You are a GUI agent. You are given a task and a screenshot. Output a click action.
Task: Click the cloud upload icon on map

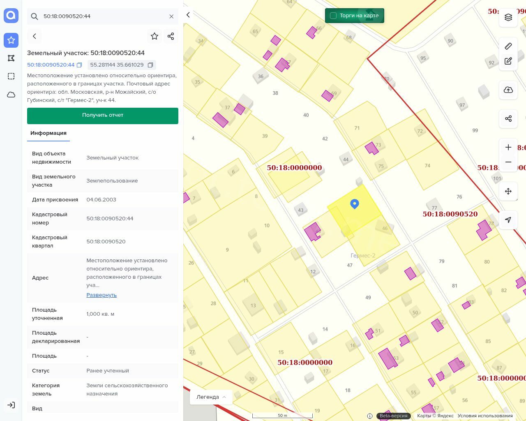pyautogui.click(x=508, y=90)
